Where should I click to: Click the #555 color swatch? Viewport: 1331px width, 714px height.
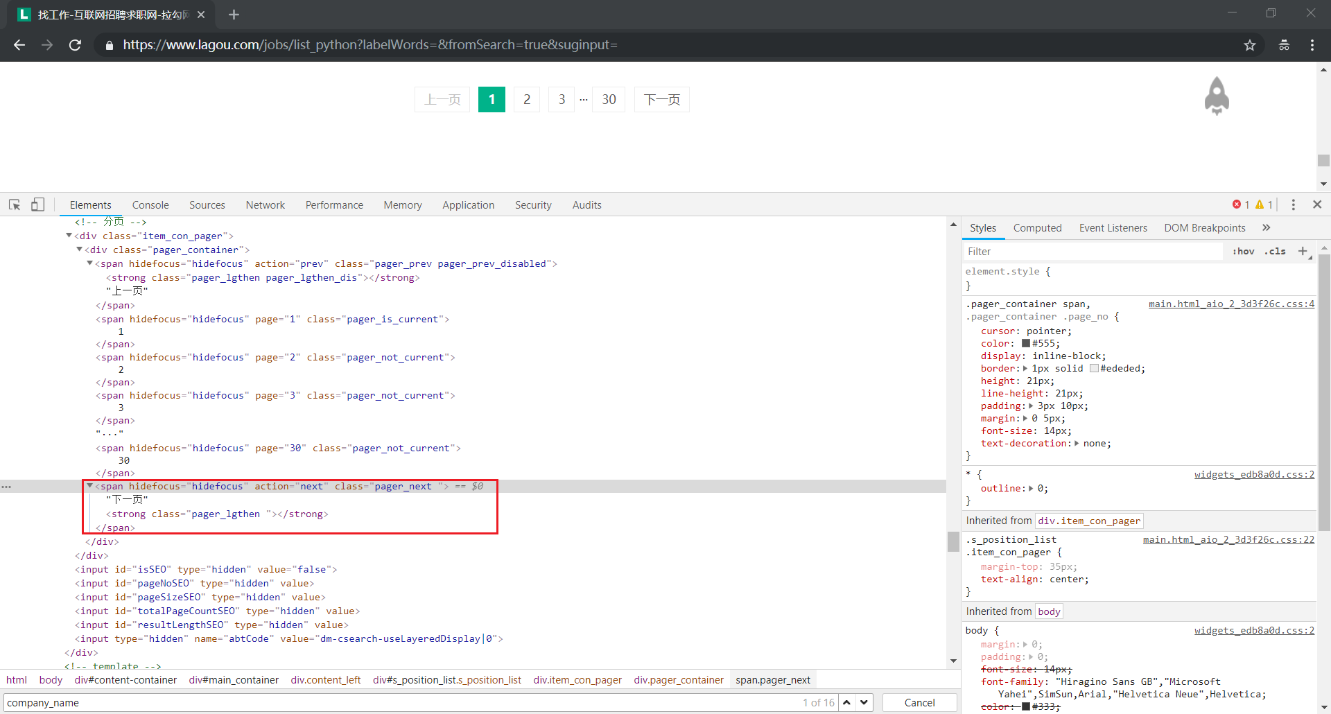pyautogui.click(x=1026, y=343)
